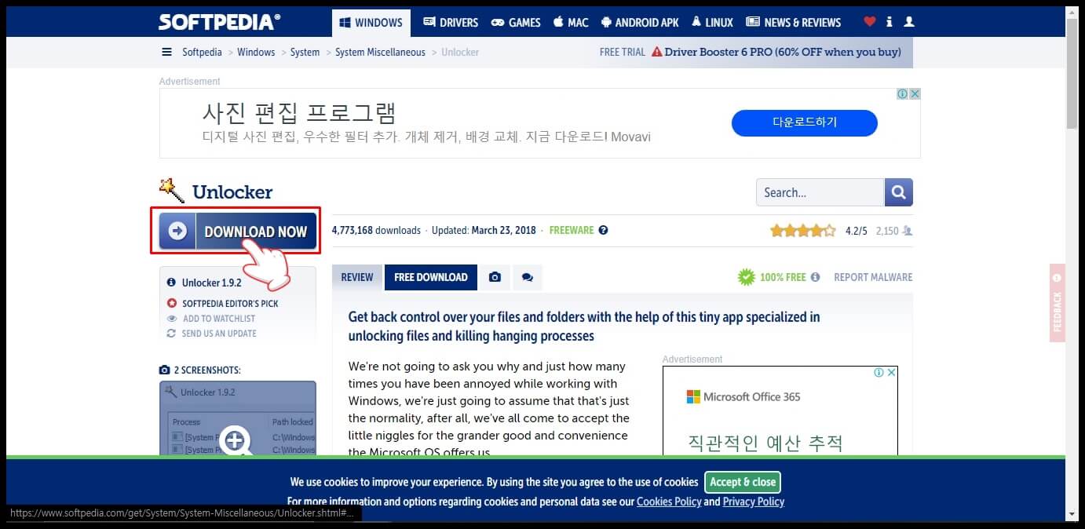The height and width of the screenshot is (529, 1085).
Task: Open the hamburger menu in breadcrumb bar
Action: click(x=166, y=52)
